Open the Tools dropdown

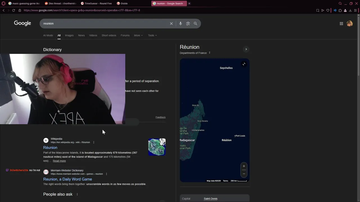tap(152, 35)
